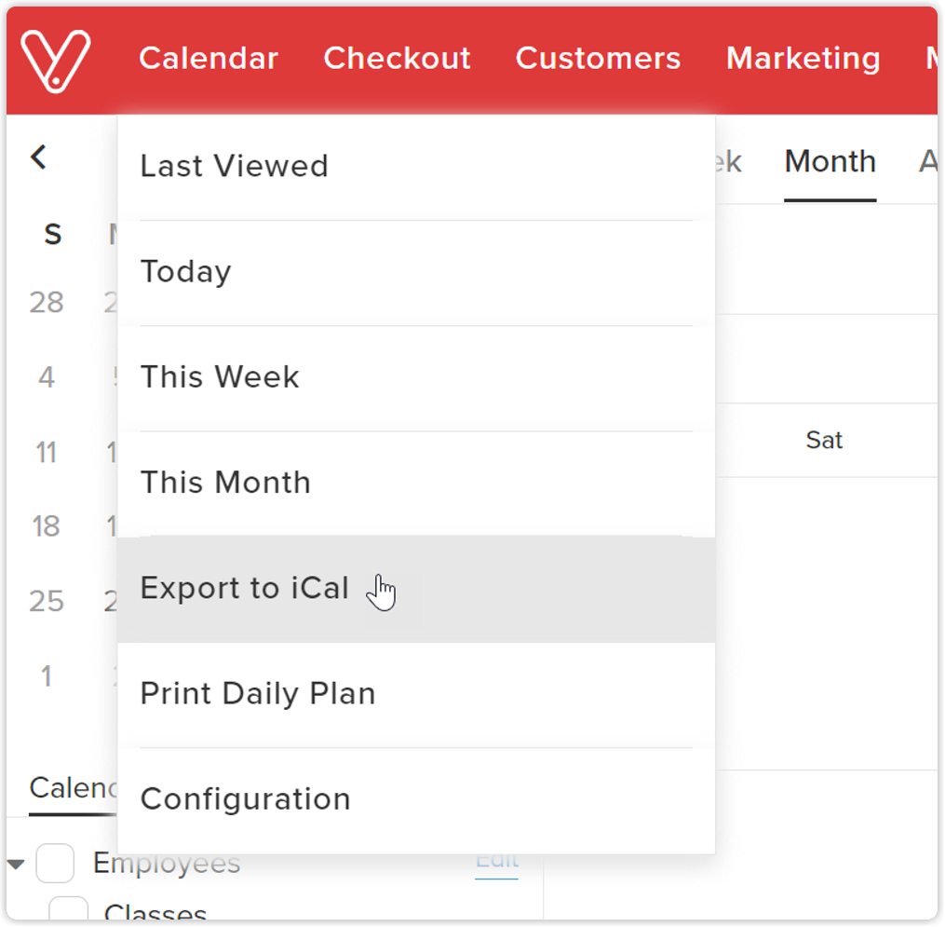Open the Calendar dropdown menu

(209, 59)
